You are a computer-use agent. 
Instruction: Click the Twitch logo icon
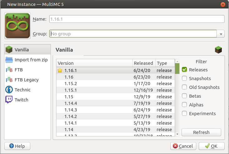9,100
